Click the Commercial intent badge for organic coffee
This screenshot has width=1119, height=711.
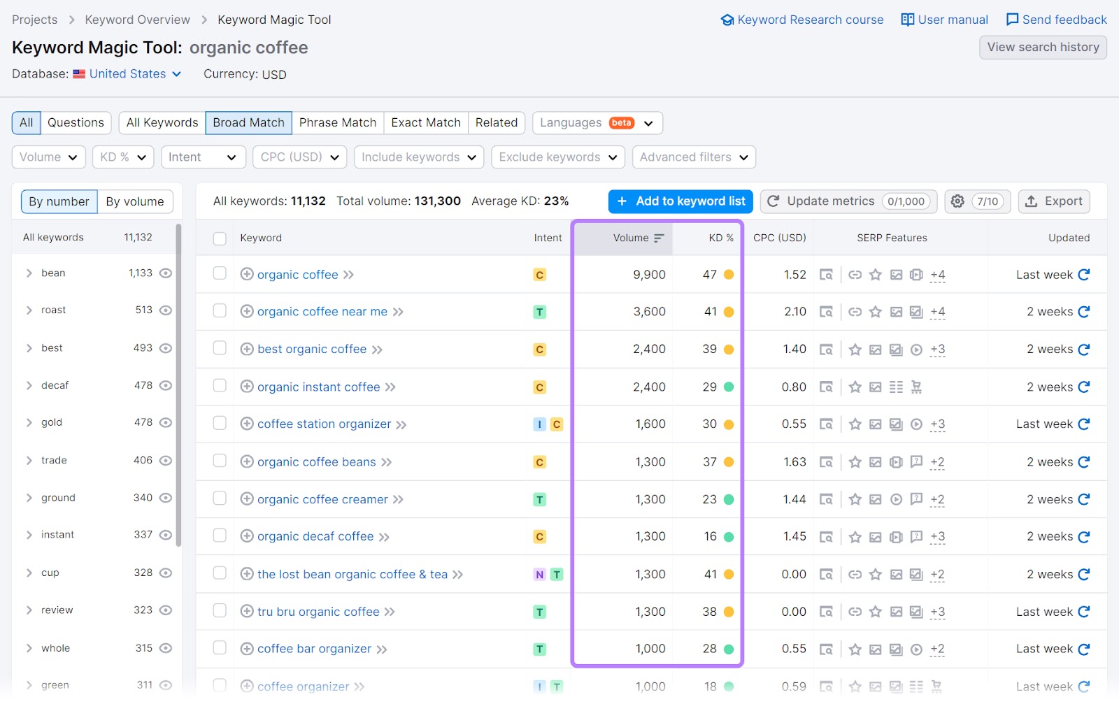coord(539,275)
